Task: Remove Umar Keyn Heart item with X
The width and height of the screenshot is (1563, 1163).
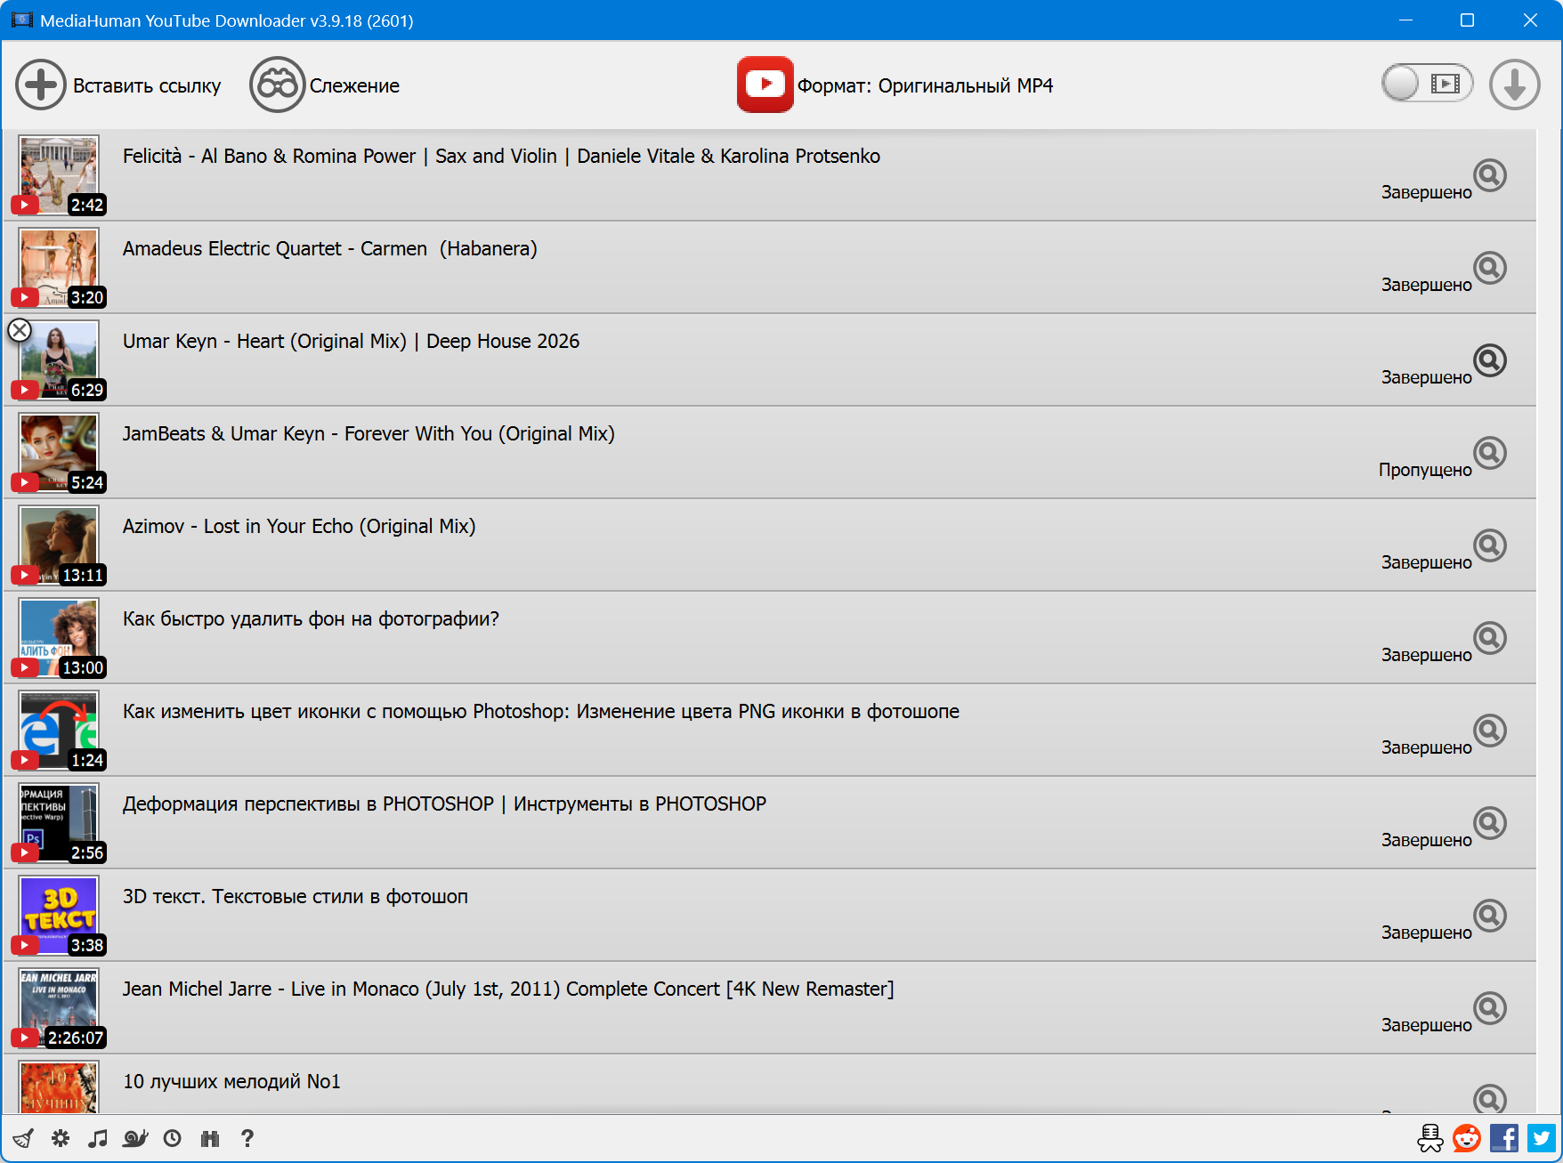Action: click(20, 330)
